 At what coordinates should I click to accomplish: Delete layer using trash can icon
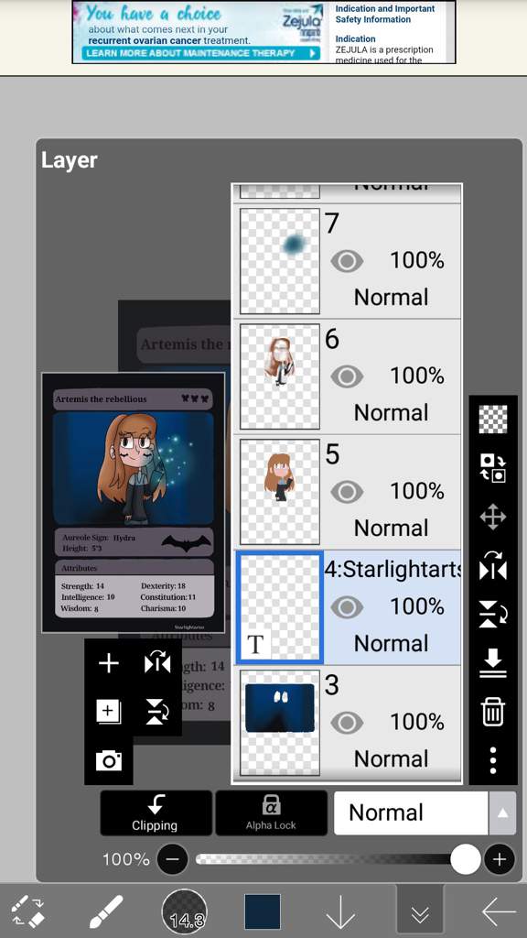tap(493, 712)
